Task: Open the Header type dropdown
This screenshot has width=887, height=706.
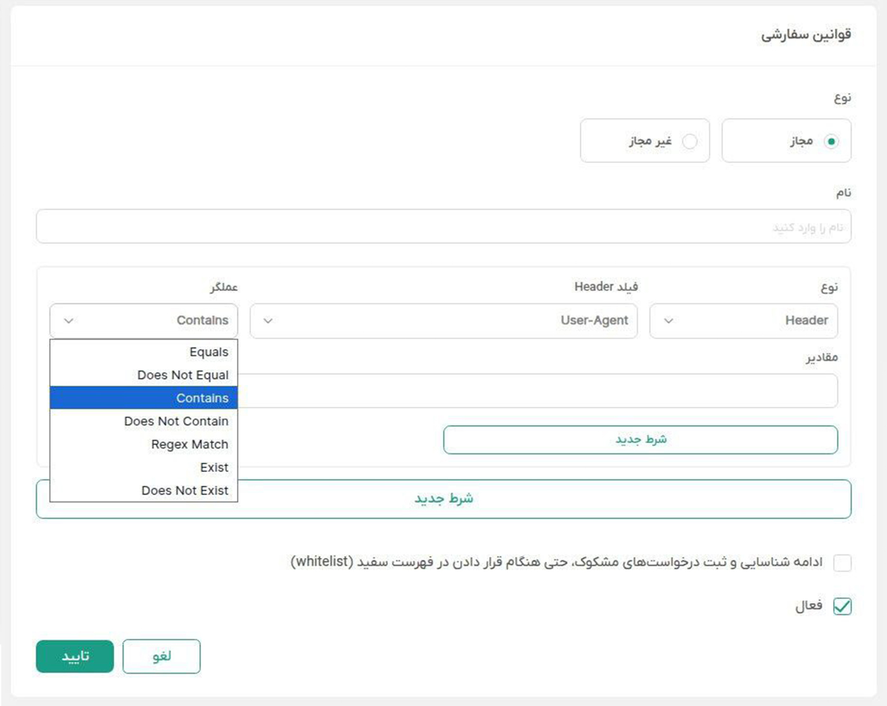Action: click(743, 321)
